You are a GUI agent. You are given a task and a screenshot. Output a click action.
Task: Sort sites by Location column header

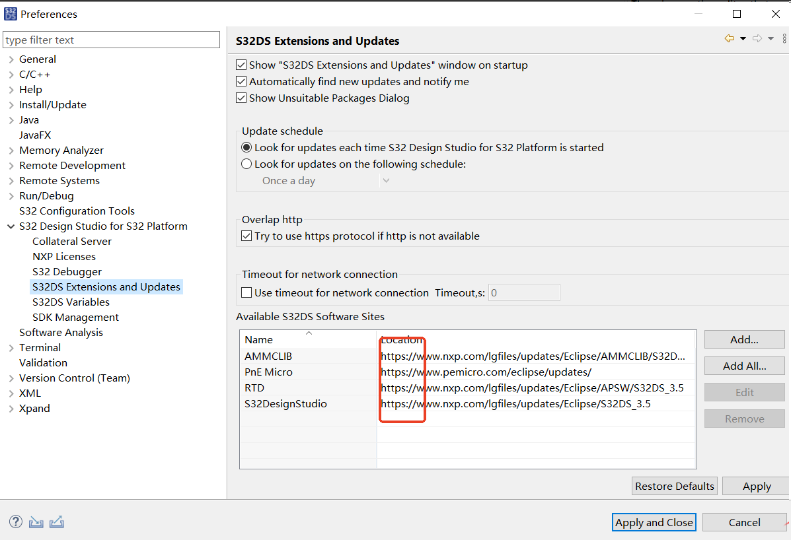click(x=536, y=339)
